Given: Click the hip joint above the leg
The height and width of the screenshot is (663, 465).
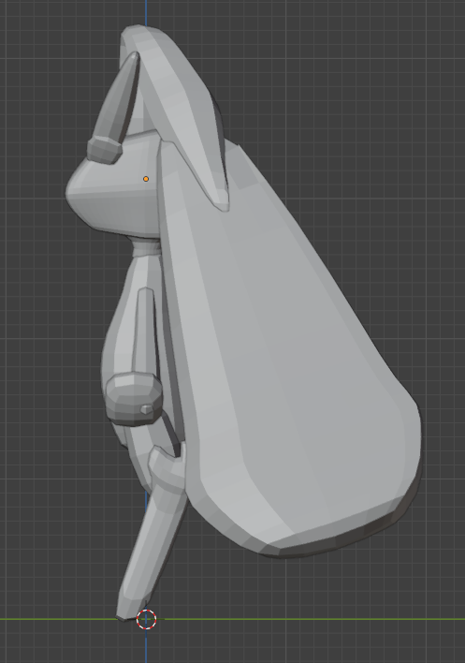Looking at the screenshot, I should click(x=167, y=469).
